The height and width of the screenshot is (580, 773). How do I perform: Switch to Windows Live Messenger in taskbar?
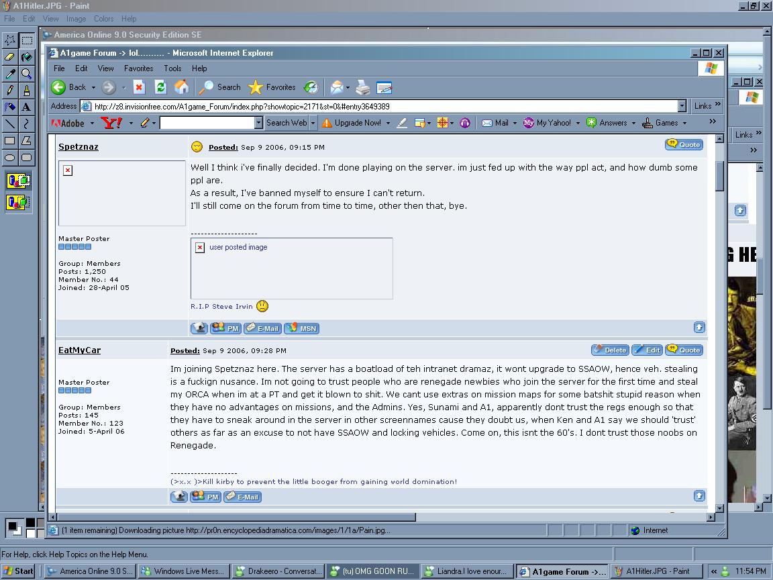[183, 571]
